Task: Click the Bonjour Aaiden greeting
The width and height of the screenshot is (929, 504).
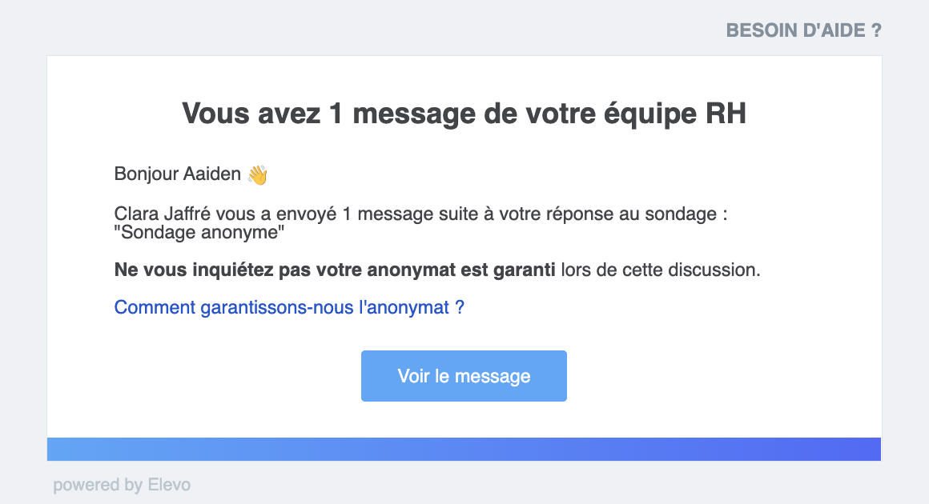Action: pyautogui.click(x=177, y=174)
